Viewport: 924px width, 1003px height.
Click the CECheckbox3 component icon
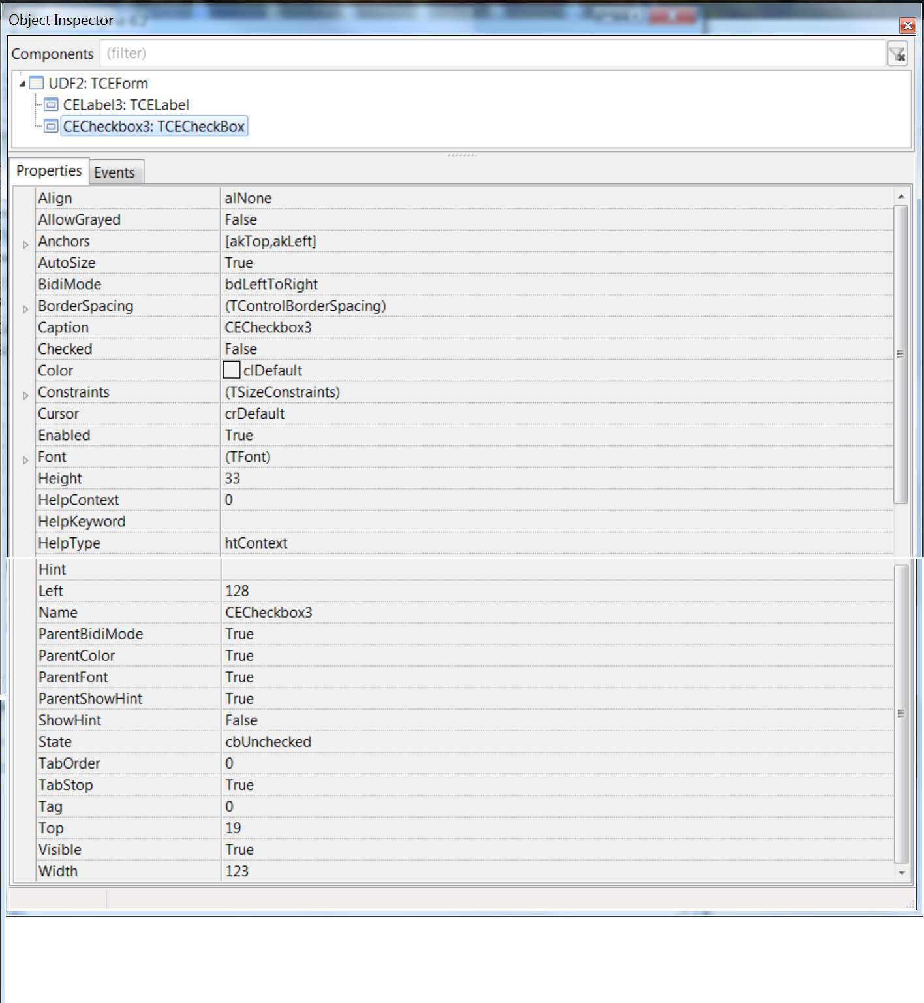pyautogui.click(x=50, y=126)
